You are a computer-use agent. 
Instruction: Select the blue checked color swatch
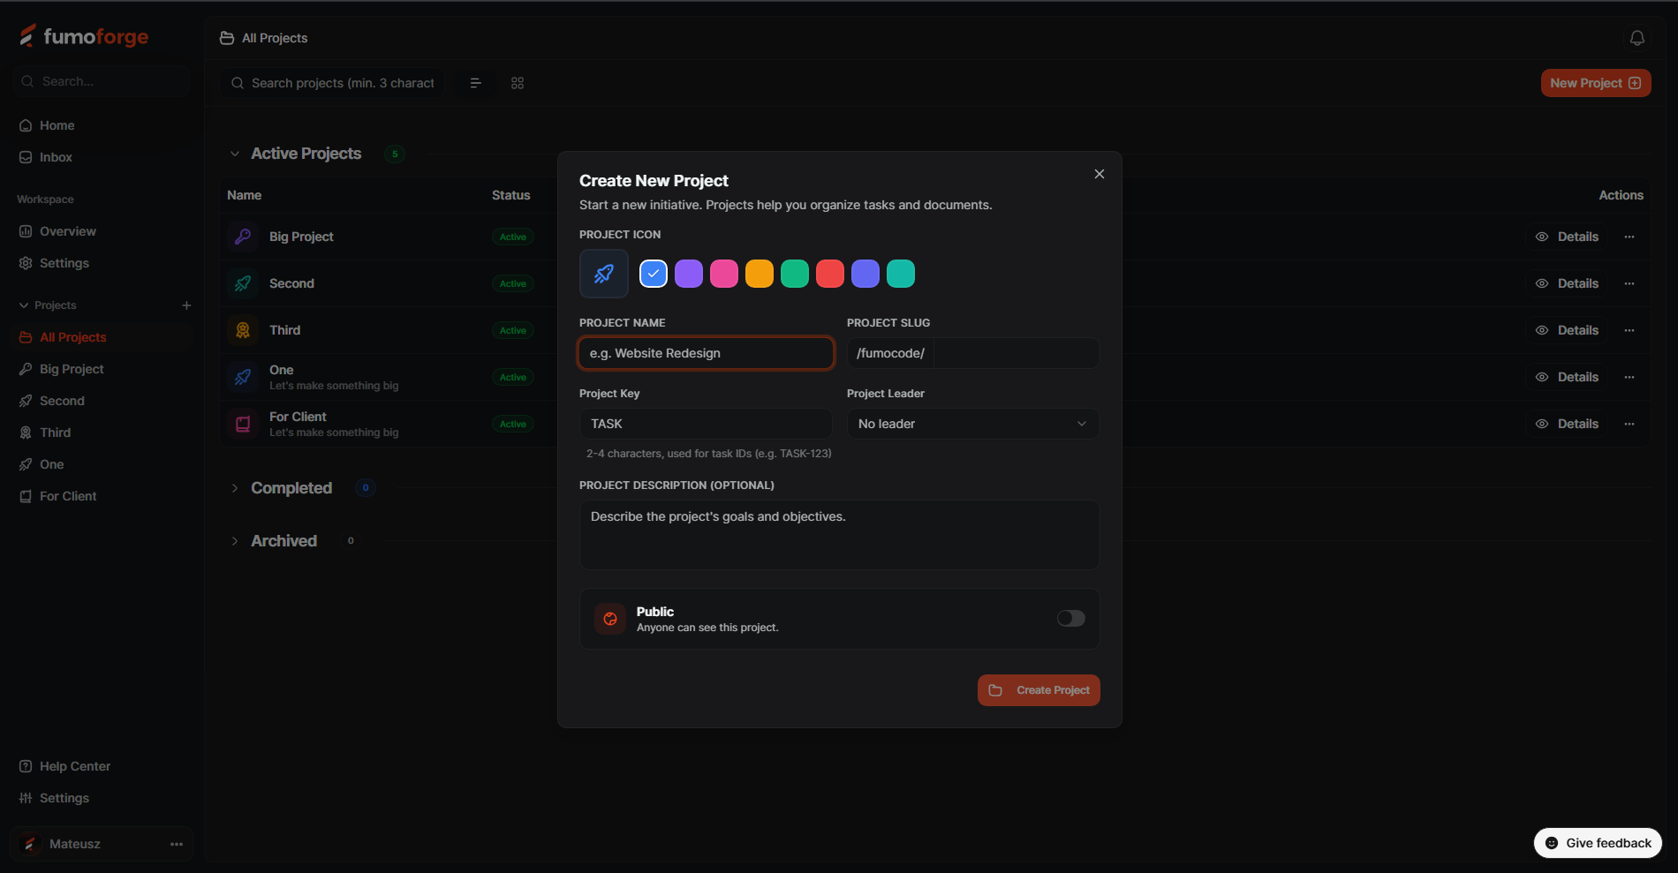654,274
